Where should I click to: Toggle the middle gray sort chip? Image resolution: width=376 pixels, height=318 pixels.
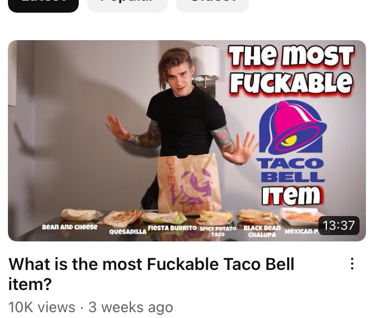127,5
